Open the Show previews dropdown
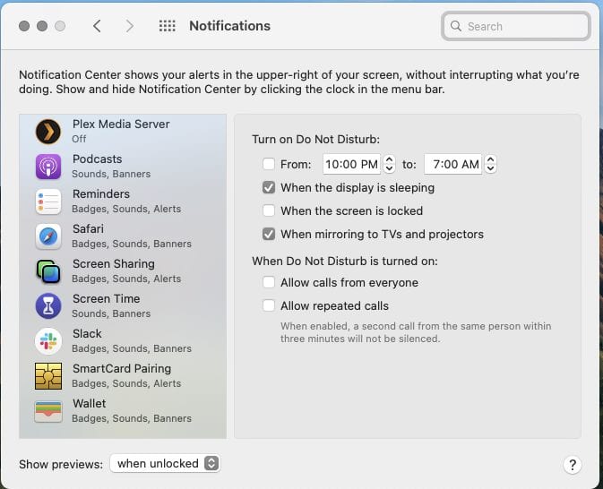The height and width of the screenshot is (489, 603). coord(165,463)
